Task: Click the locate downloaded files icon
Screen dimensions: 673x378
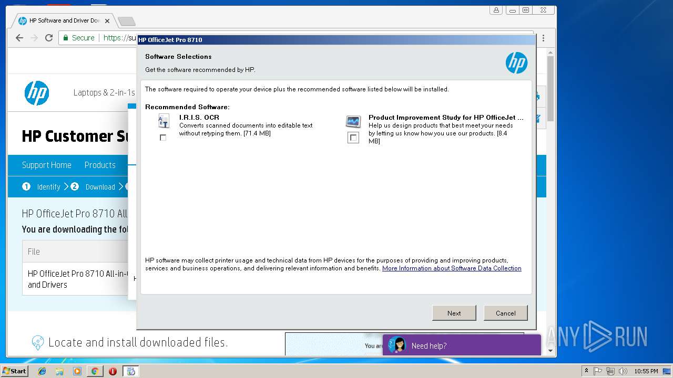Action: click(38, 343)
